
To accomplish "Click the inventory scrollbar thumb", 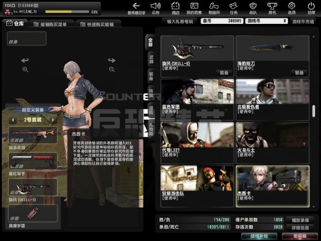I will click(x=313, y=111).
